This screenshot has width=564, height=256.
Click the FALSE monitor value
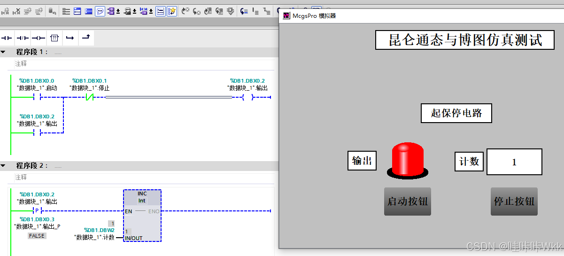(37, 236)
